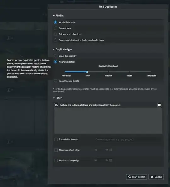Select Source and destination folders option

click(55, 40)
